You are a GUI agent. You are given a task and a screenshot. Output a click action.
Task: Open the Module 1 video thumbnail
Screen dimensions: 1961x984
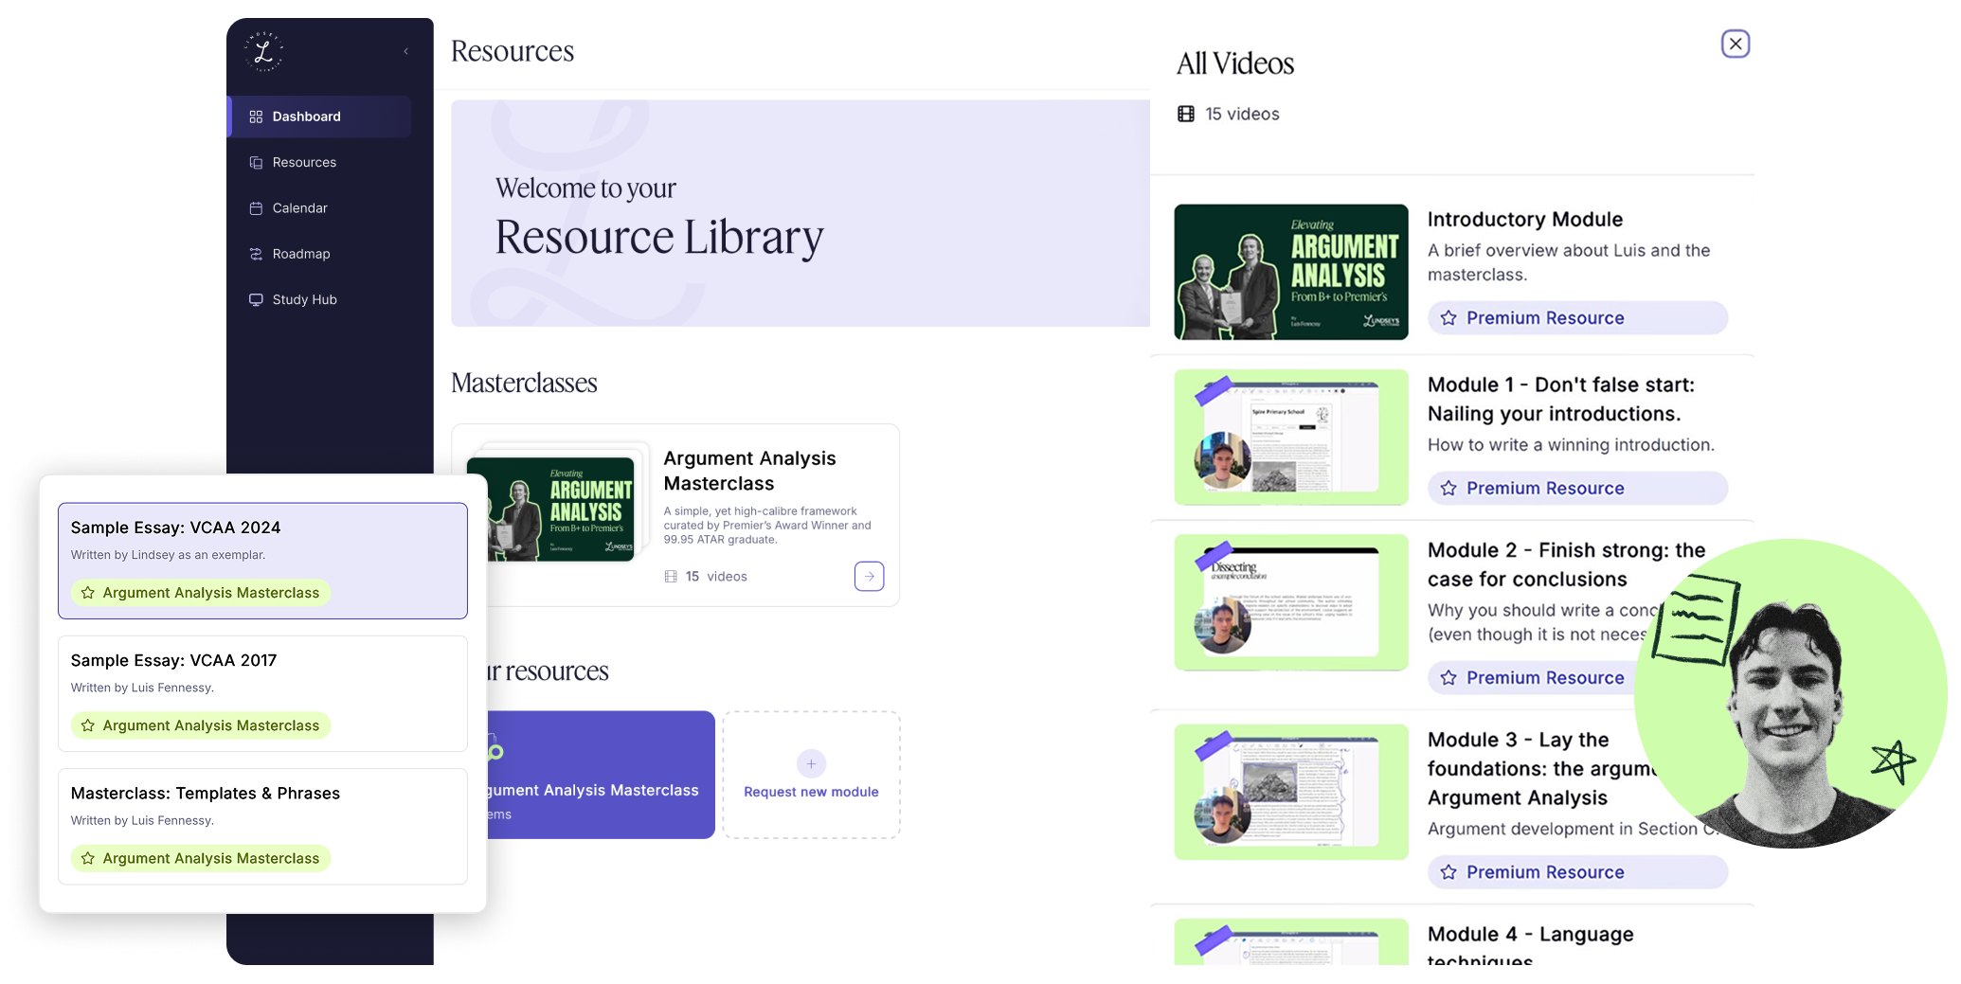[x=1291, y=437]
